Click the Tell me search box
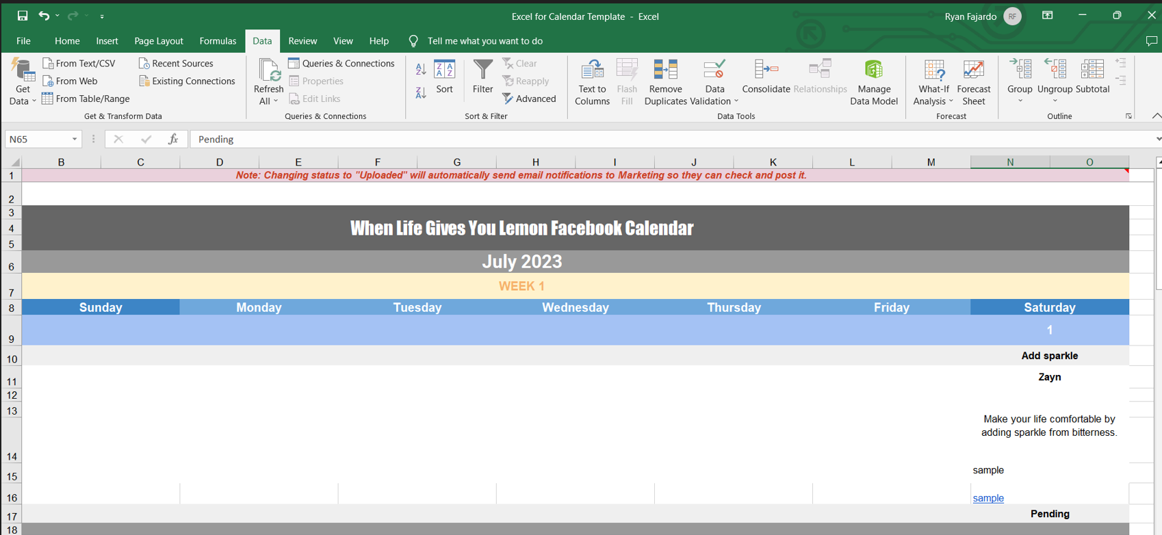The image size is (1162, 535). 485,41
